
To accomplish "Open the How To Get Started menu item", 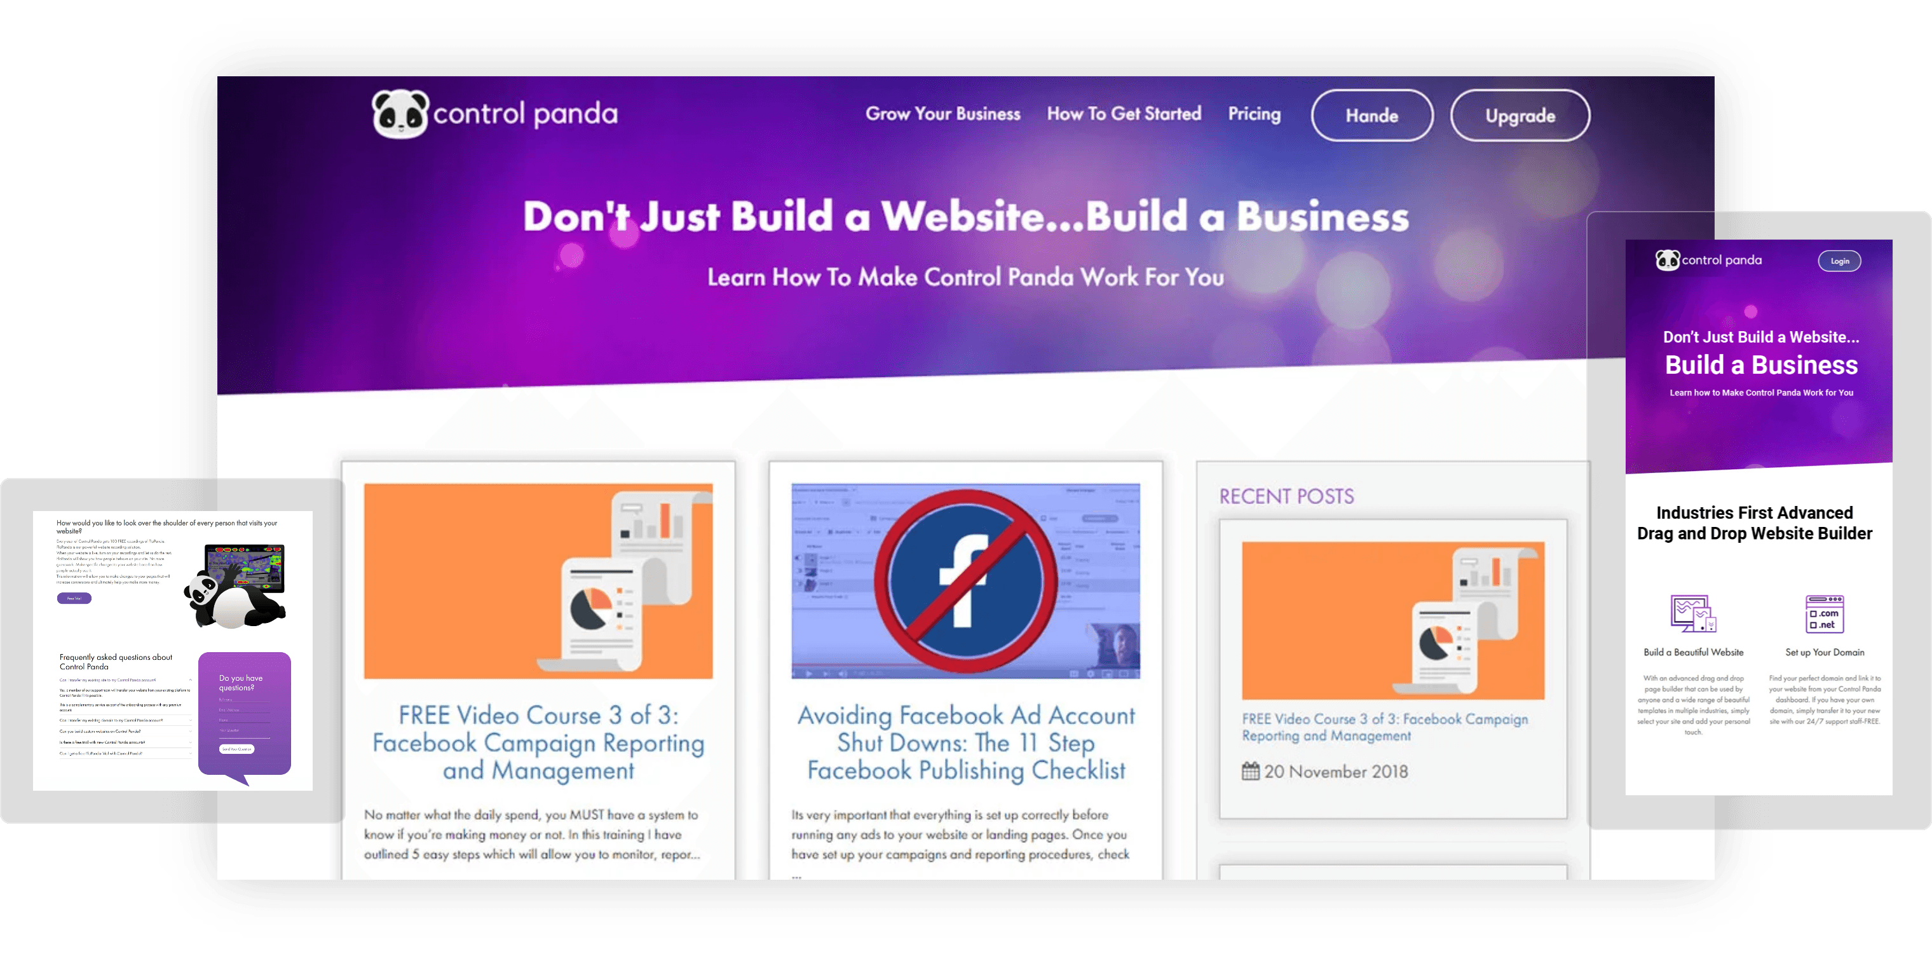I will (x=1124, y=114).
